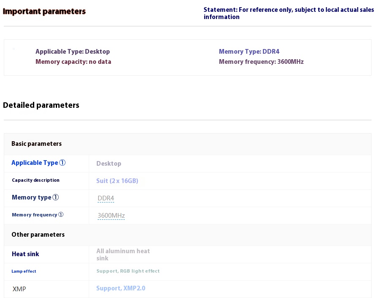Viewport: 380px width, 298px height.
Task: Open the 3600MHz frequency link
Action: [x=111, y=216]
